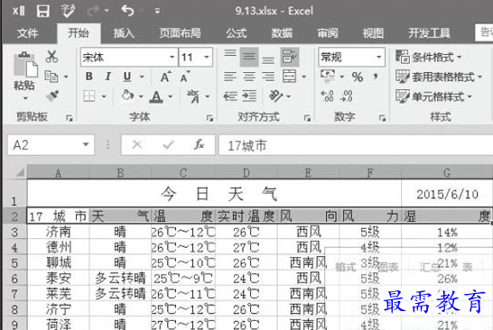Open the 宋体 font name dropdown
This screenshot has width=493, height=330.
click(x=172, y=57)
